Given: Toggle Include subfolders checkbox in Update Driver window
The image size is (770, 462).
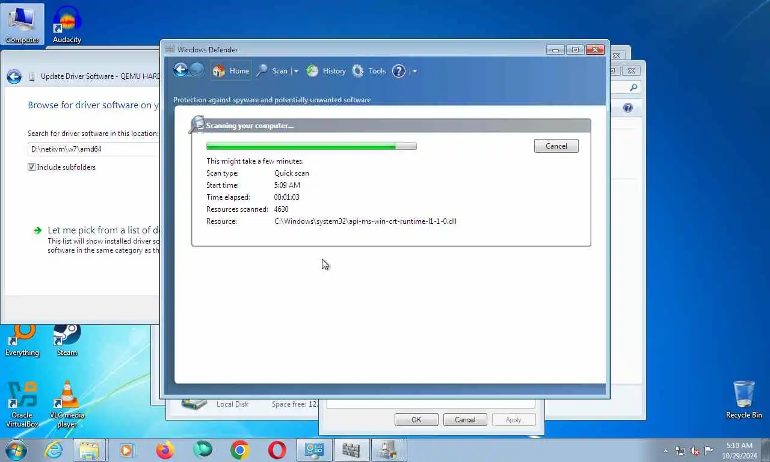Looking at the screenshot, I should click(x=32, y=167).
